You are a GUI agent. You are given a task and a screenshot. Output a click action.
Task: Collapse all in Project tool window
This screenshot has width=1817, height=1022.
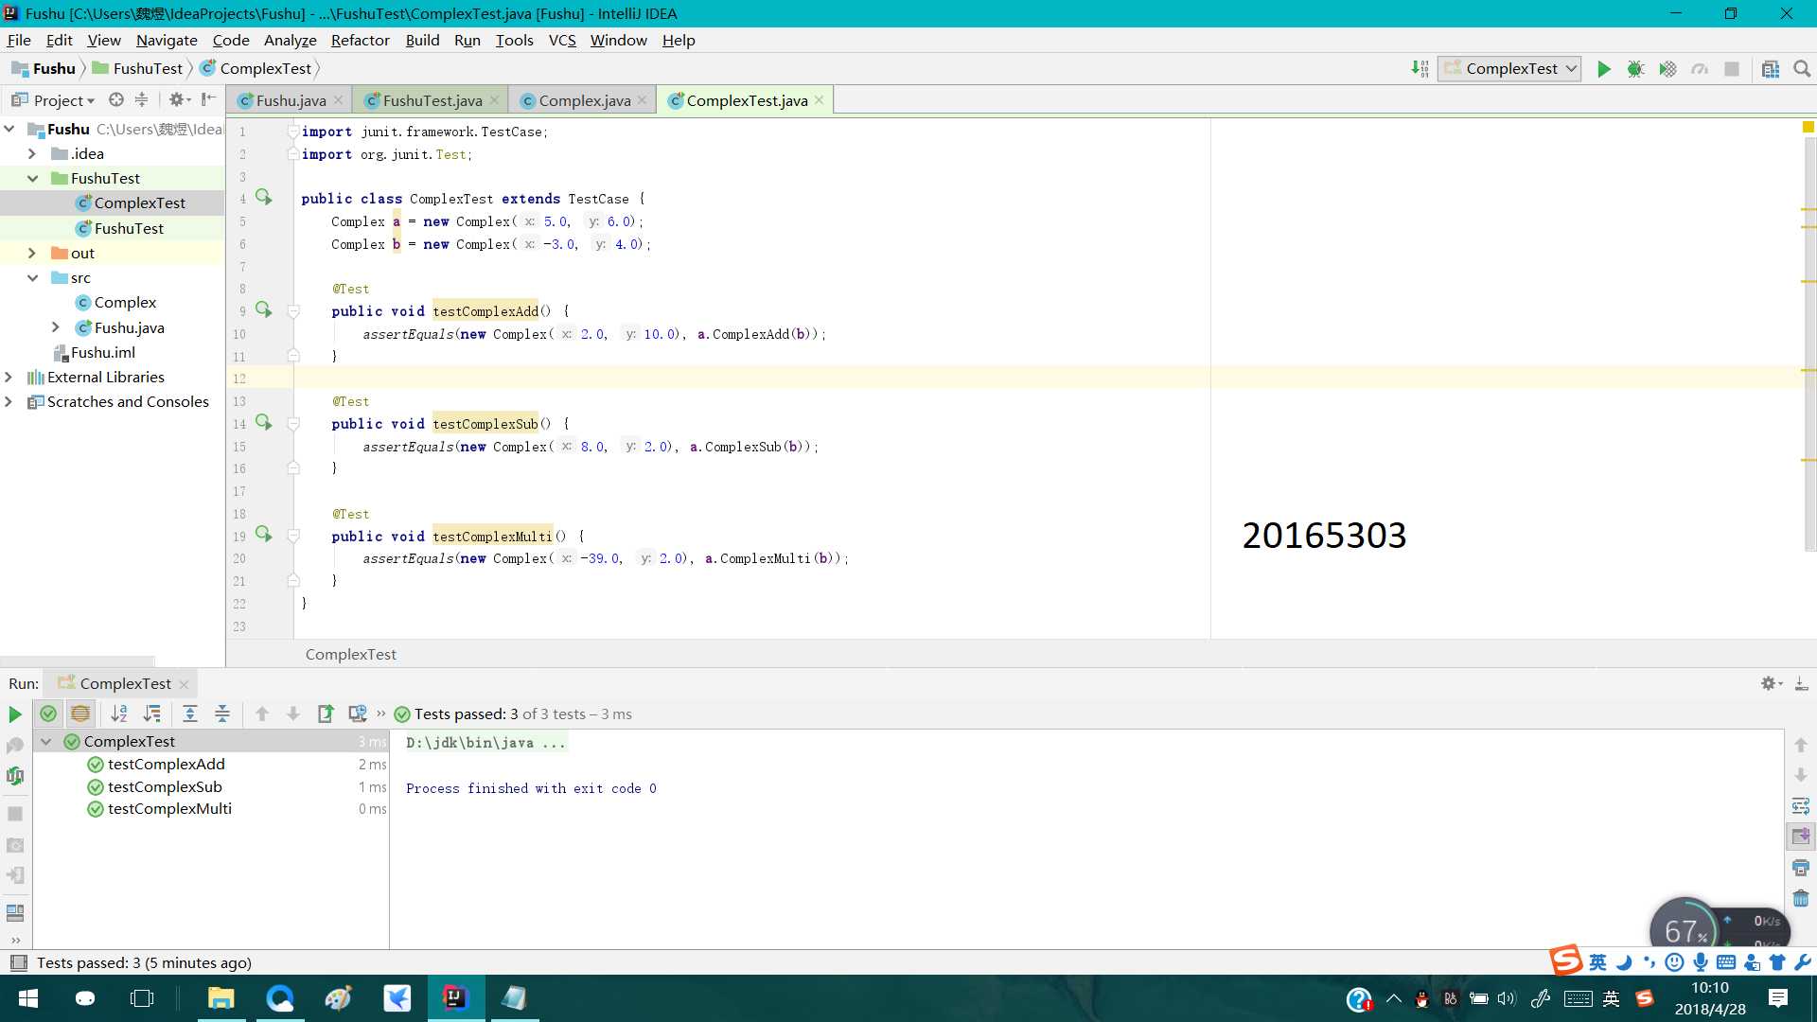click(x=141, y=99)
